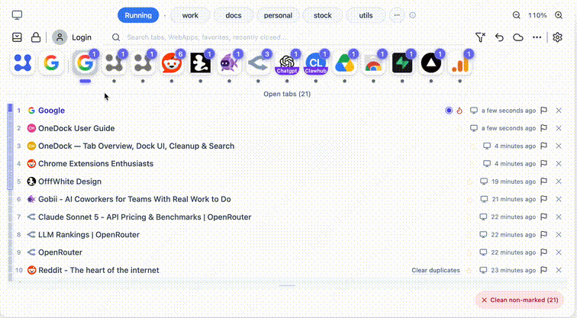Open the Google Analytics bar-chart dock icon
The height and width of the screenshot is (318, 577).
click(x=460, y=63)
